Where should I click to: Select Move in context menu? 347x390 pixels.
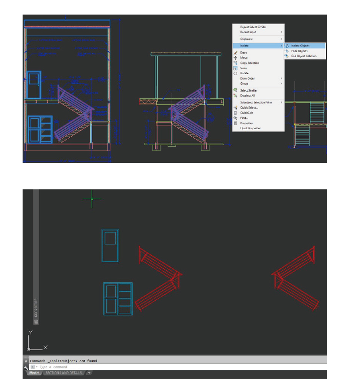(x=258, y=58)
